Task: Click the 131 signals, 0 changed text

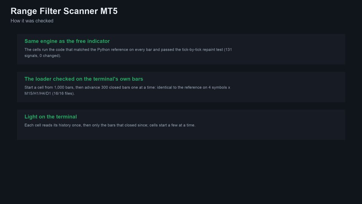Action: [x=128, y=53]
